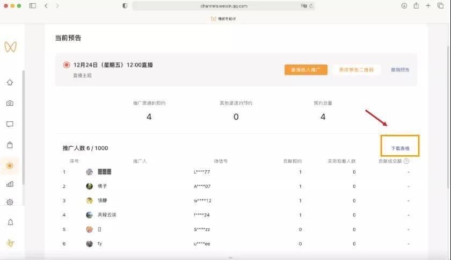This screenshot has width=451, height=260.
Task: Open the shopping bag icon in sidebar
Action: 10,145
